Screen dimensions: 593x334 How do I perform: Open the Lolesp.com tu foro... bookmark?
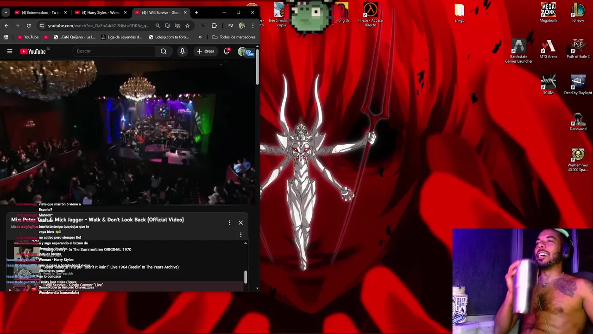click(169, 37)
